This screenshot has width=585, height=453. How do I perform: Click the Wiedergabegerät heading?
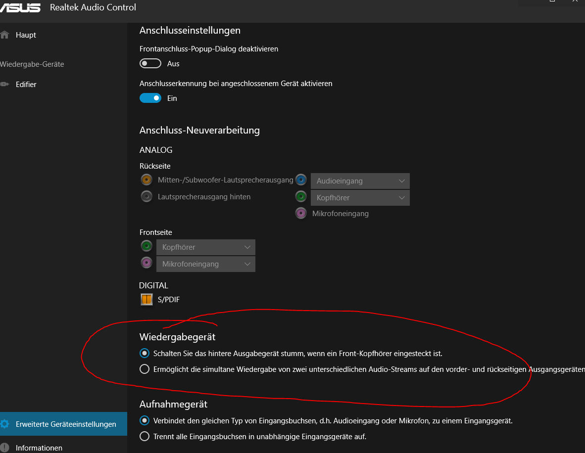point(177,337)
